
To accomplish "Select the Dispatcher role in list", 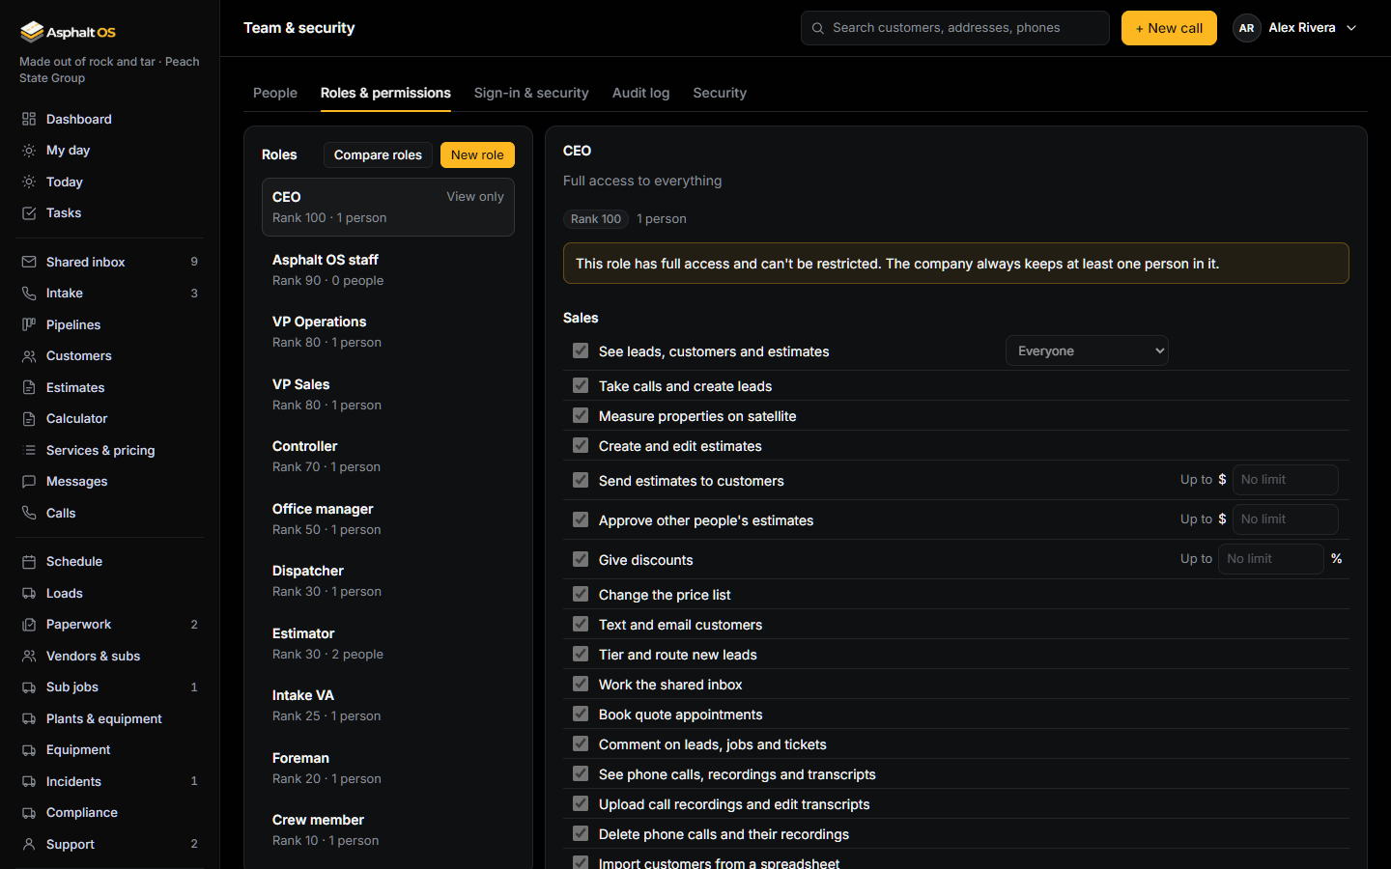I will tap(388, 580).
